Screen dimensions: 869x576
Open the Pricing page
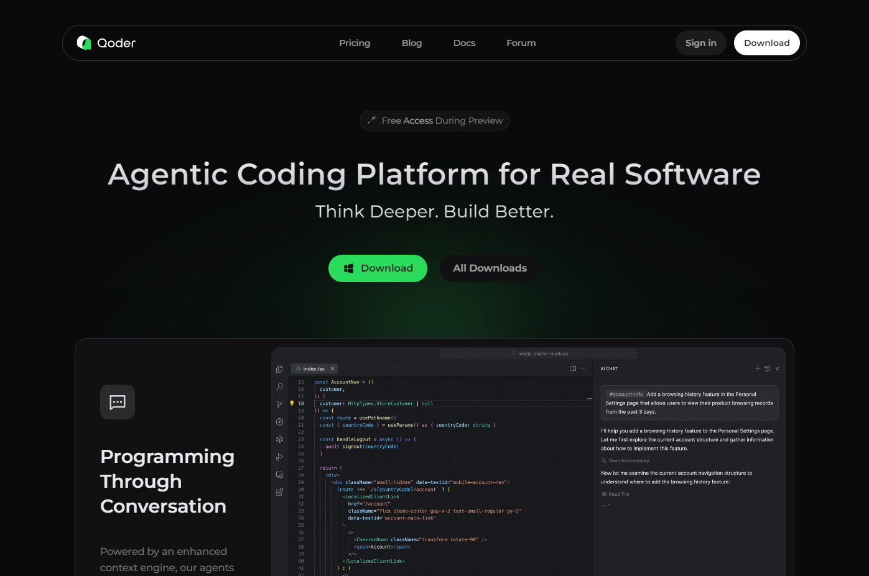pos(355,43)
